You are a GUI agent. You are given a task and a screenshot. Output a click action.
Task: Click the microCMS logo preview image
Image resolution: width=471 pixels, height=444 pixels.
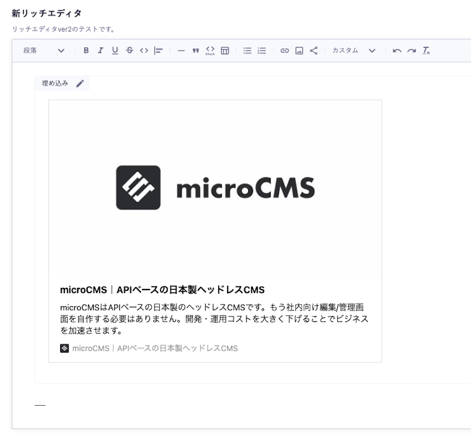215,188
